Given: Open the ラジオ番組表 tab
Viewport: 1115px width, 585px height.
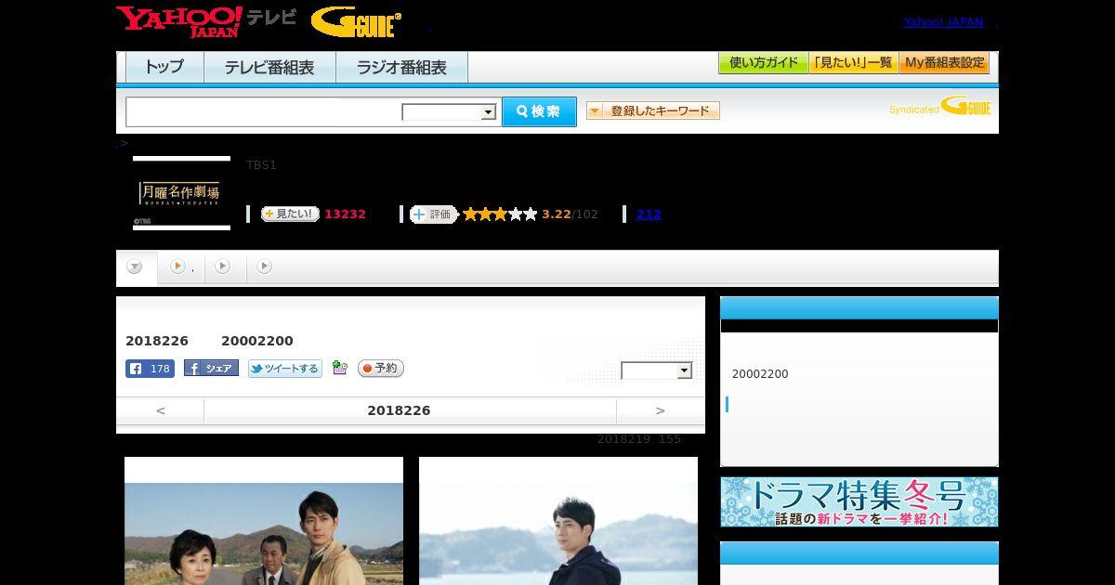Looking at the screenshot, I should tap(401, 68).
